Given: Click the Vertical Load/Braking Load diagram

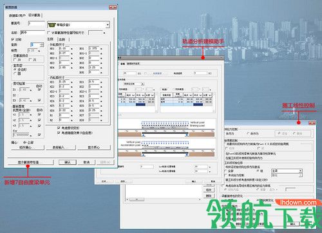Looking at the screenshot, I should [166, 128].
